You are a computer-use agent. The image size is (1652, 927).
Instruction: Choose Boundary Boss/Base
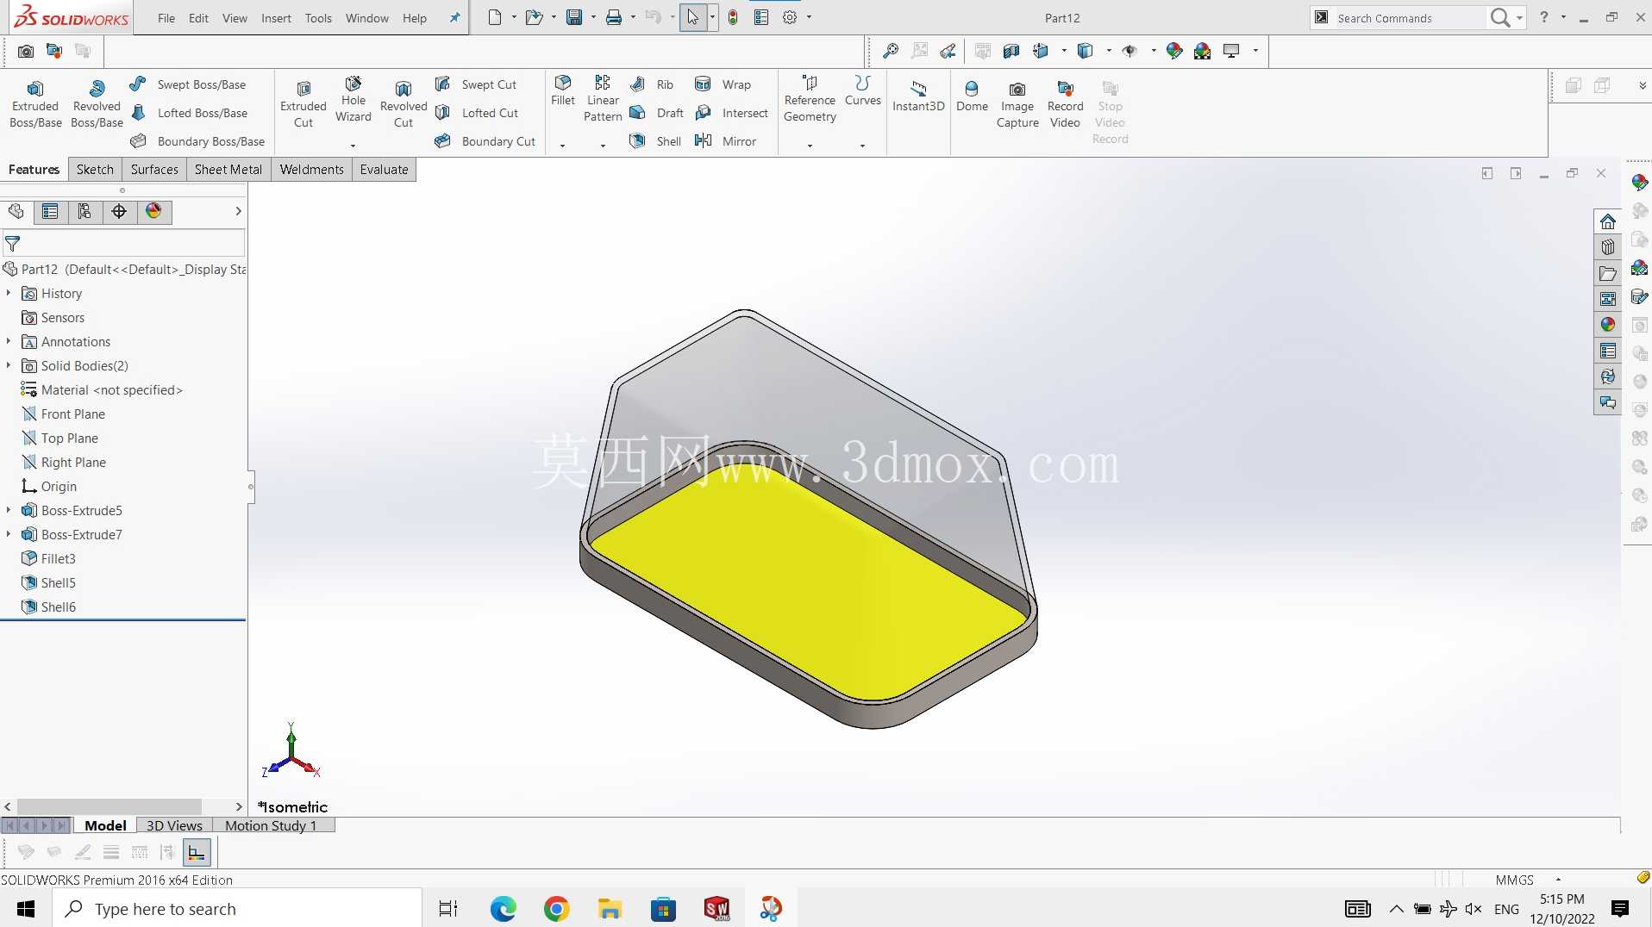point(198,141)
